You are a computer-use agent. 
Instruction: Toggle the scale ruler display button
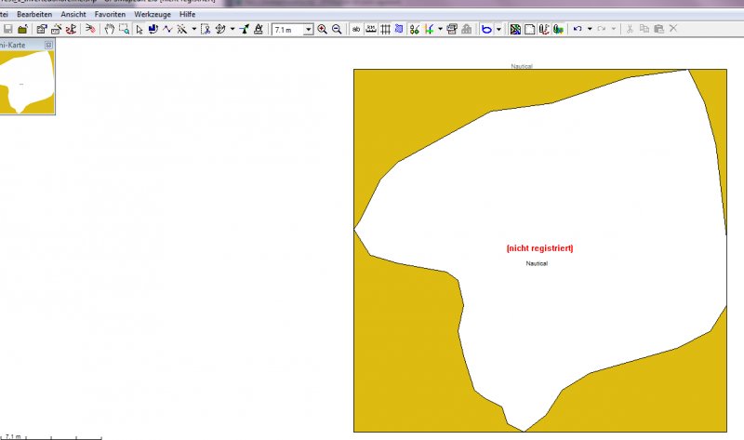371,30
